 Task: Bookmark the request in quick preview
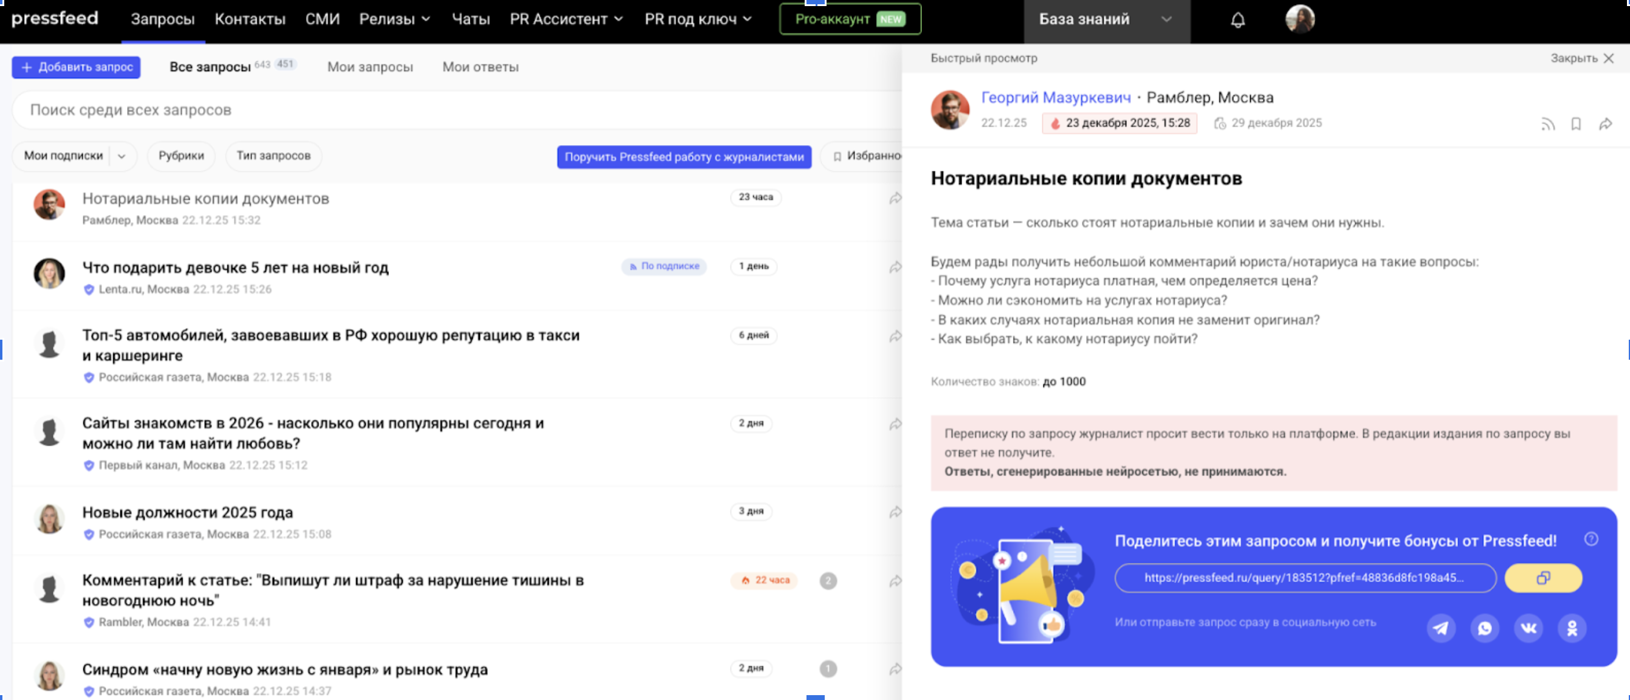tap(1577, 124)
